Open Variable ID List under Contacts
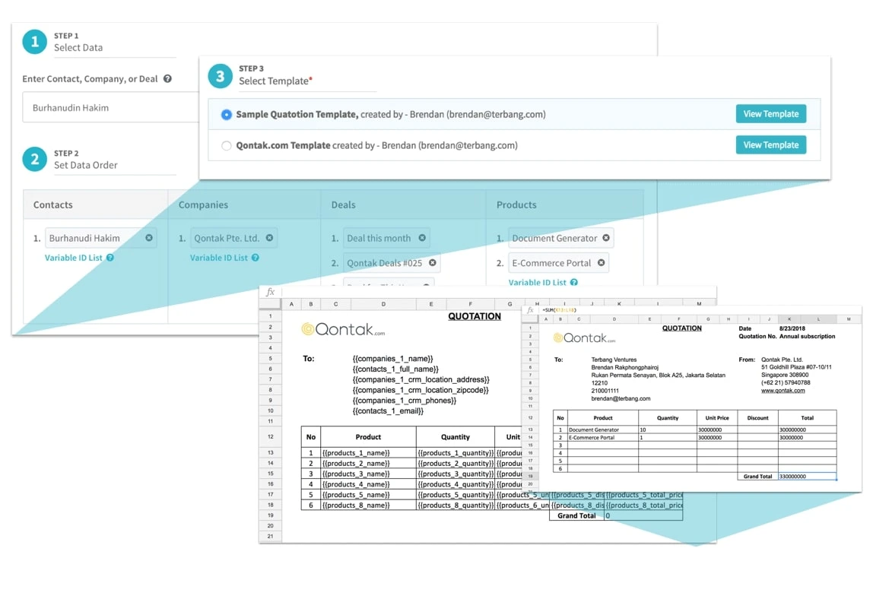The image size is (873, 599). pos(74,258)
